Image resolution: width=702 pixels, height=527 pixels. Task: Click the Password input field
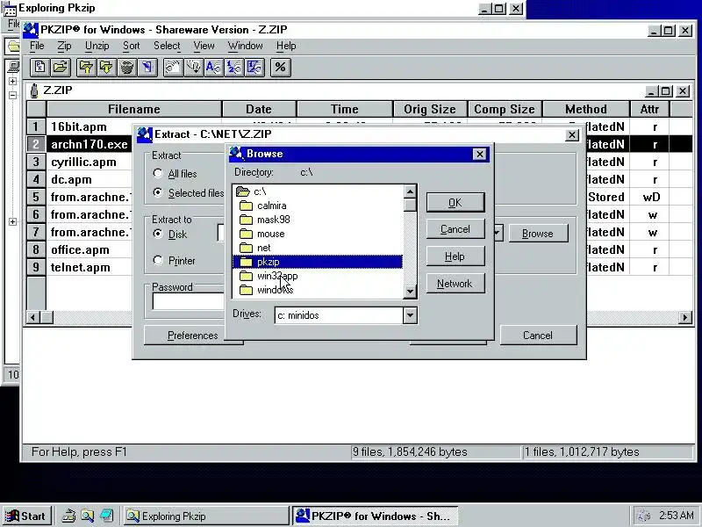pyautogui.click(x=189, y=301)
